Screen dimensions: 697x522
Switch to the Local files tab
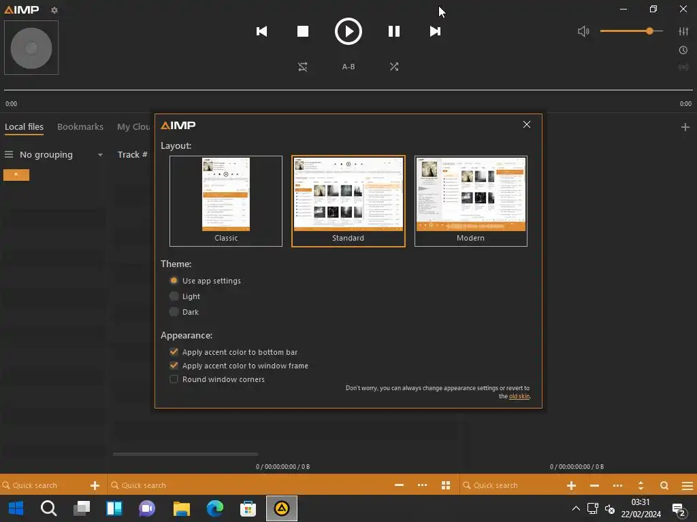click(24, 127)
